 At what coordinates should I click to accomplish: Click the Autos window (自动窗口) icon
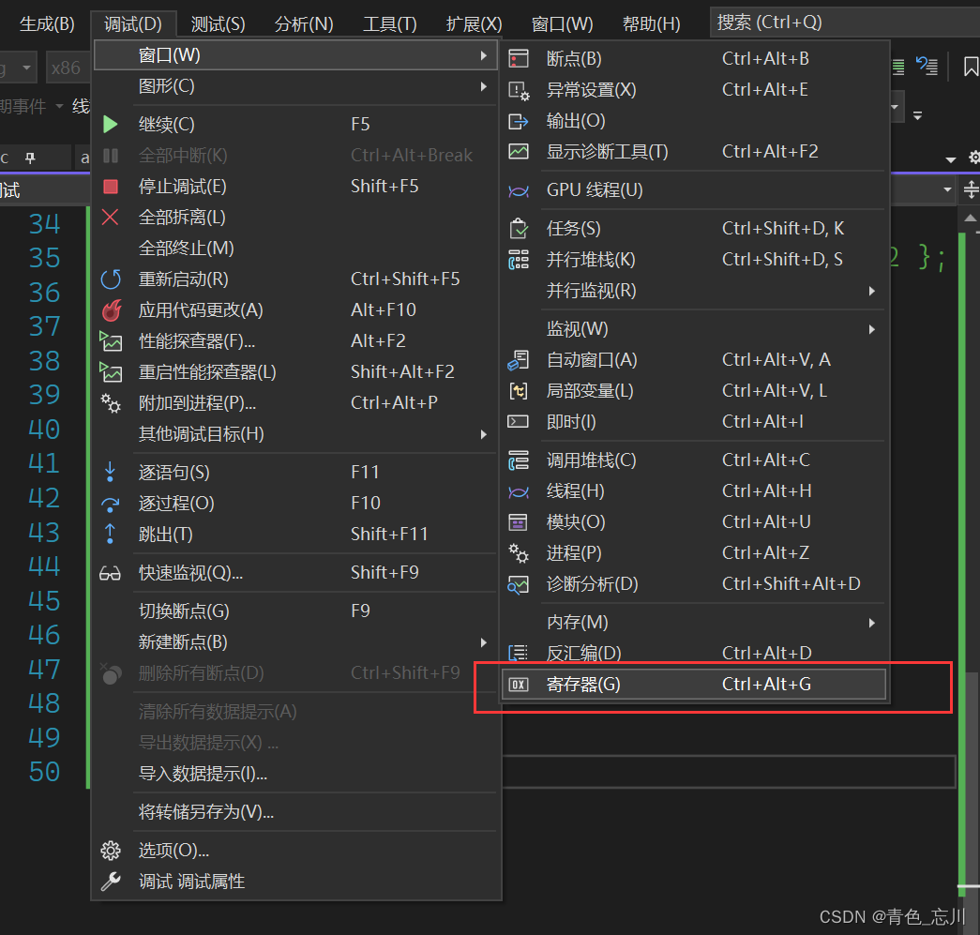click(x=518, y=360)
